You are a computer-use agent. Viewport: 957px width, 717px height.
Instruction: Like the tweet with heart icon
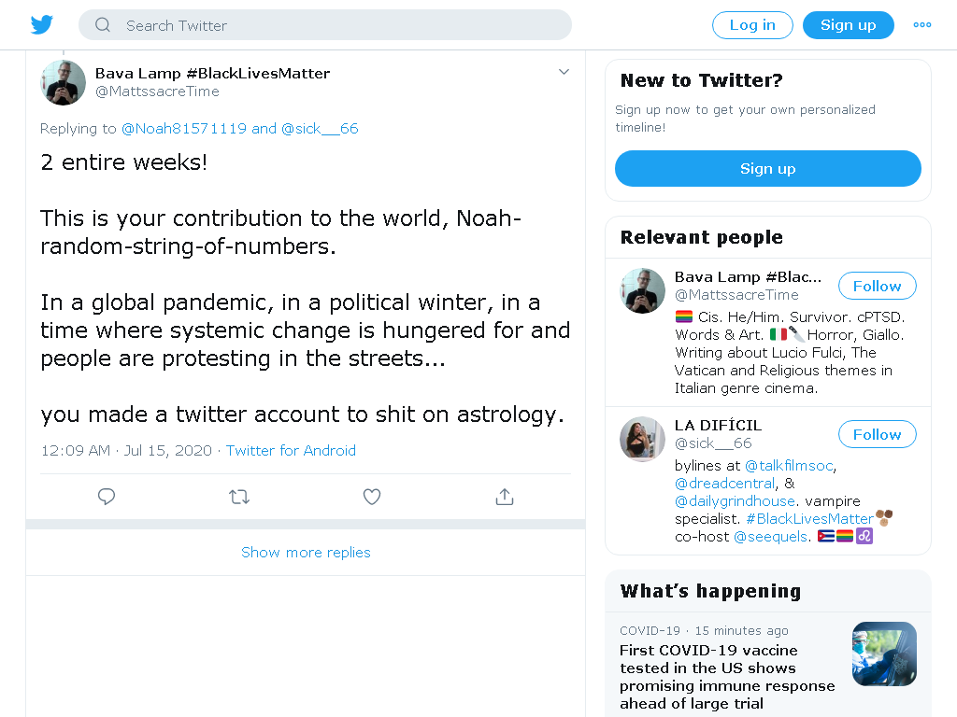pyautogui.click(x=372, y=497)
